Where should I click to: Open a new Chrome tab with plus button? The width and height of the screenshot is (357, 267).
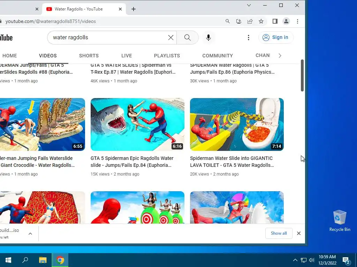[134, 9]
